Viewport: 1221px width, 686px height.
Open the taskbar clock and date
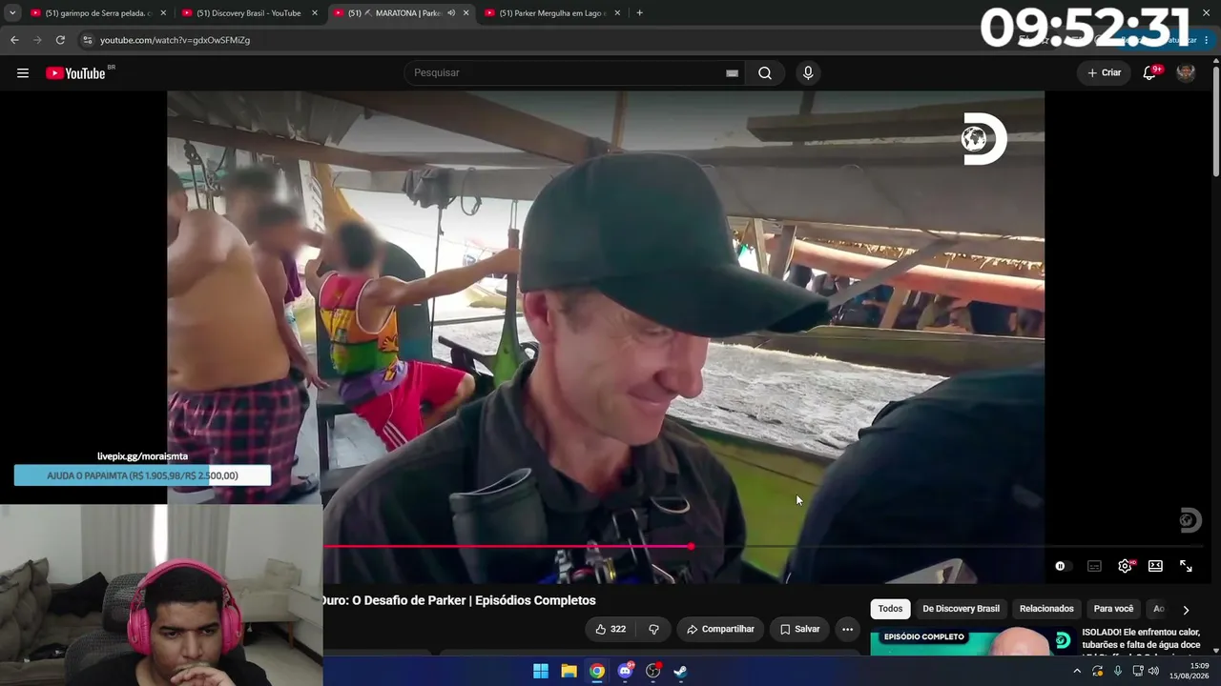coord(1190,671)
